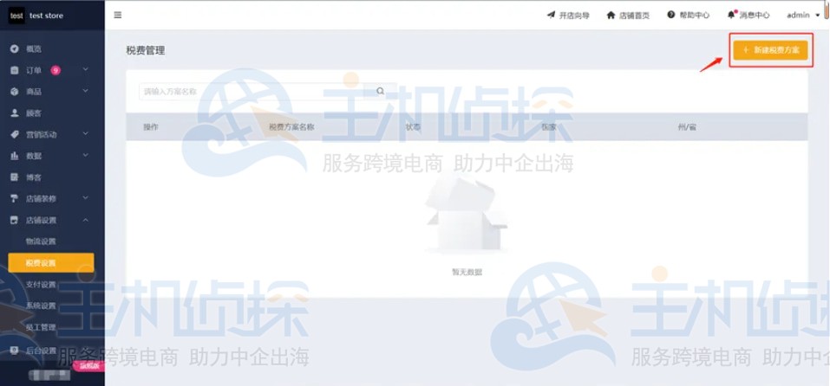The height and width of the screenshot is (386, 830).
Task: Click the test store logo
Action: pos(16,16)
